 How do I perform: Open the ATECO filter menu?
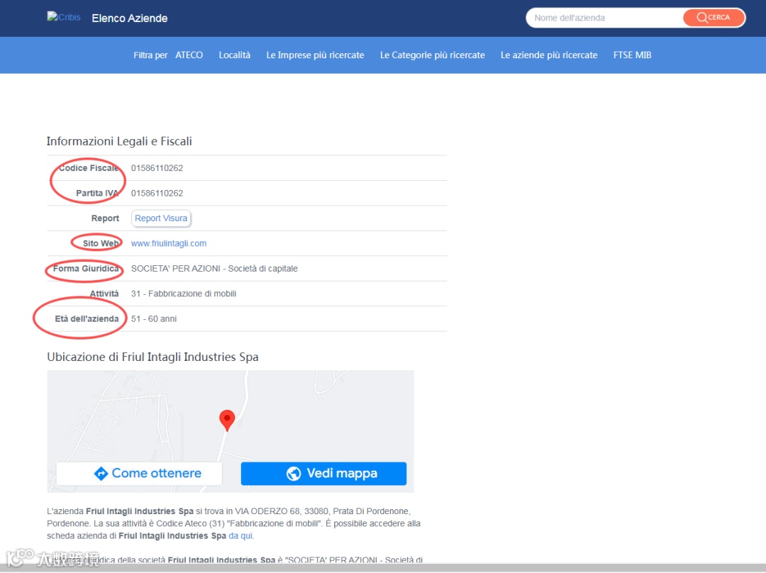(189, 55)
